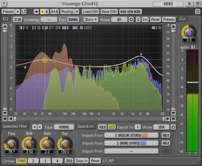Open spectrum mode settings gear icon

point(173,127)
